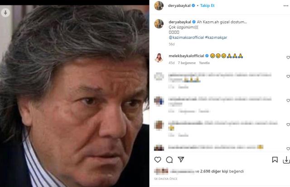Click the heart like icon below comments

point(158,160)
